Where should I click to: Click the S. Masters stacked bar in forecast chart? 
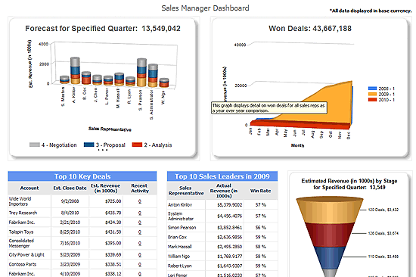pos(64,79)
